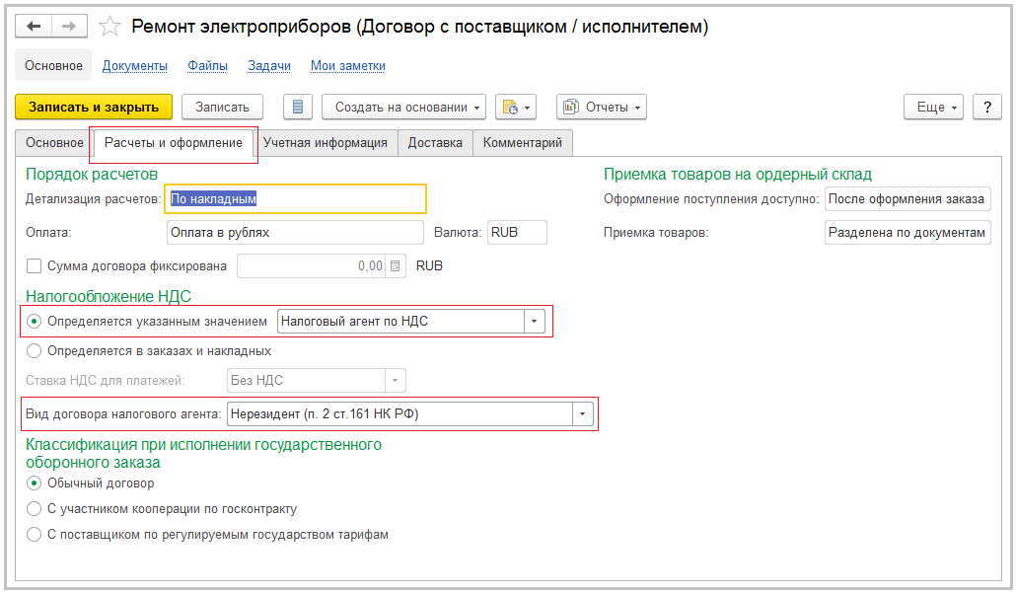Select С поставщиком по регулируемым государством тарифам

point(35,535)
